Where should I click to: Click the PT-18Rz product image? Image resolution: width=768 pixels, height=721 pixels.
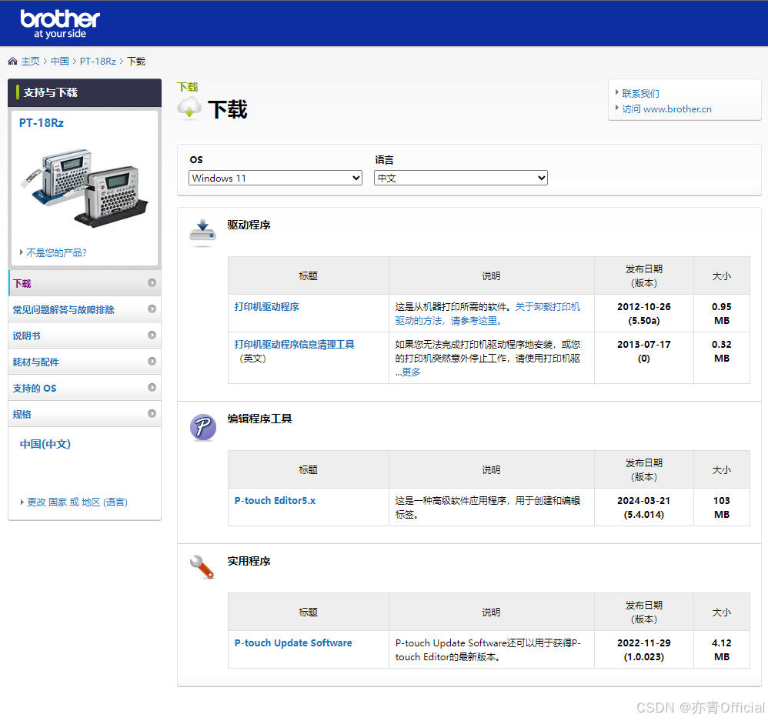click(x=84, y=188)
